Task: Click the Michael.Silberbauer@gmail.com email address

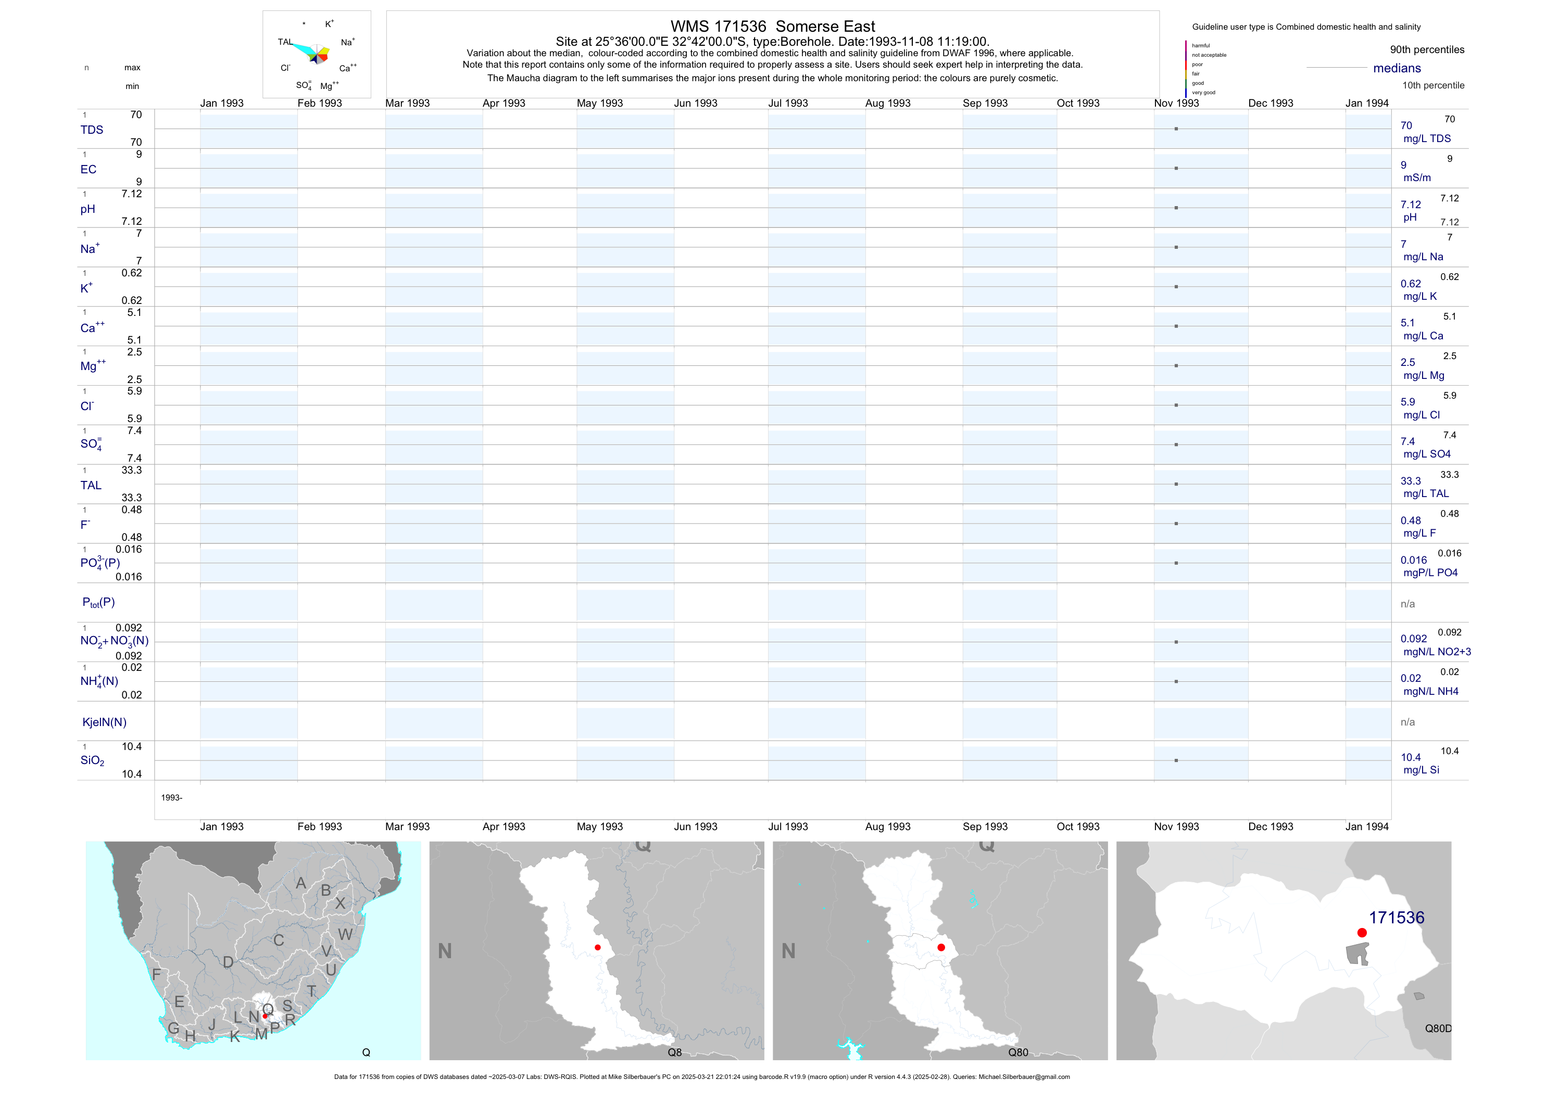Action: tap(1024, 1077)
